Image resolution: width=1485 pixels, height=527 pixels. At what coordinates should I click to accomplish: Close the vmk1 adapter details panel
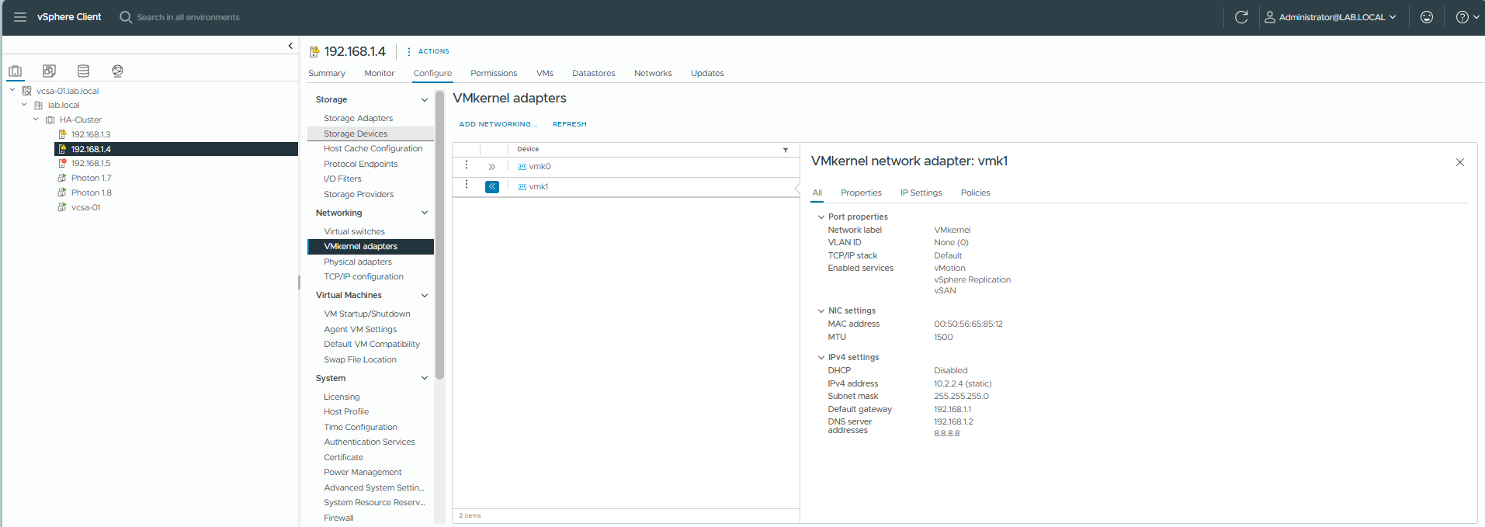(1459, 162)
